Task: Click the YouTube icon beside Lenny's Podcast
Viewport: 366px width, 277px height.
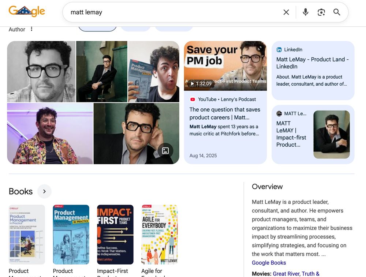Action: point(193,99)
